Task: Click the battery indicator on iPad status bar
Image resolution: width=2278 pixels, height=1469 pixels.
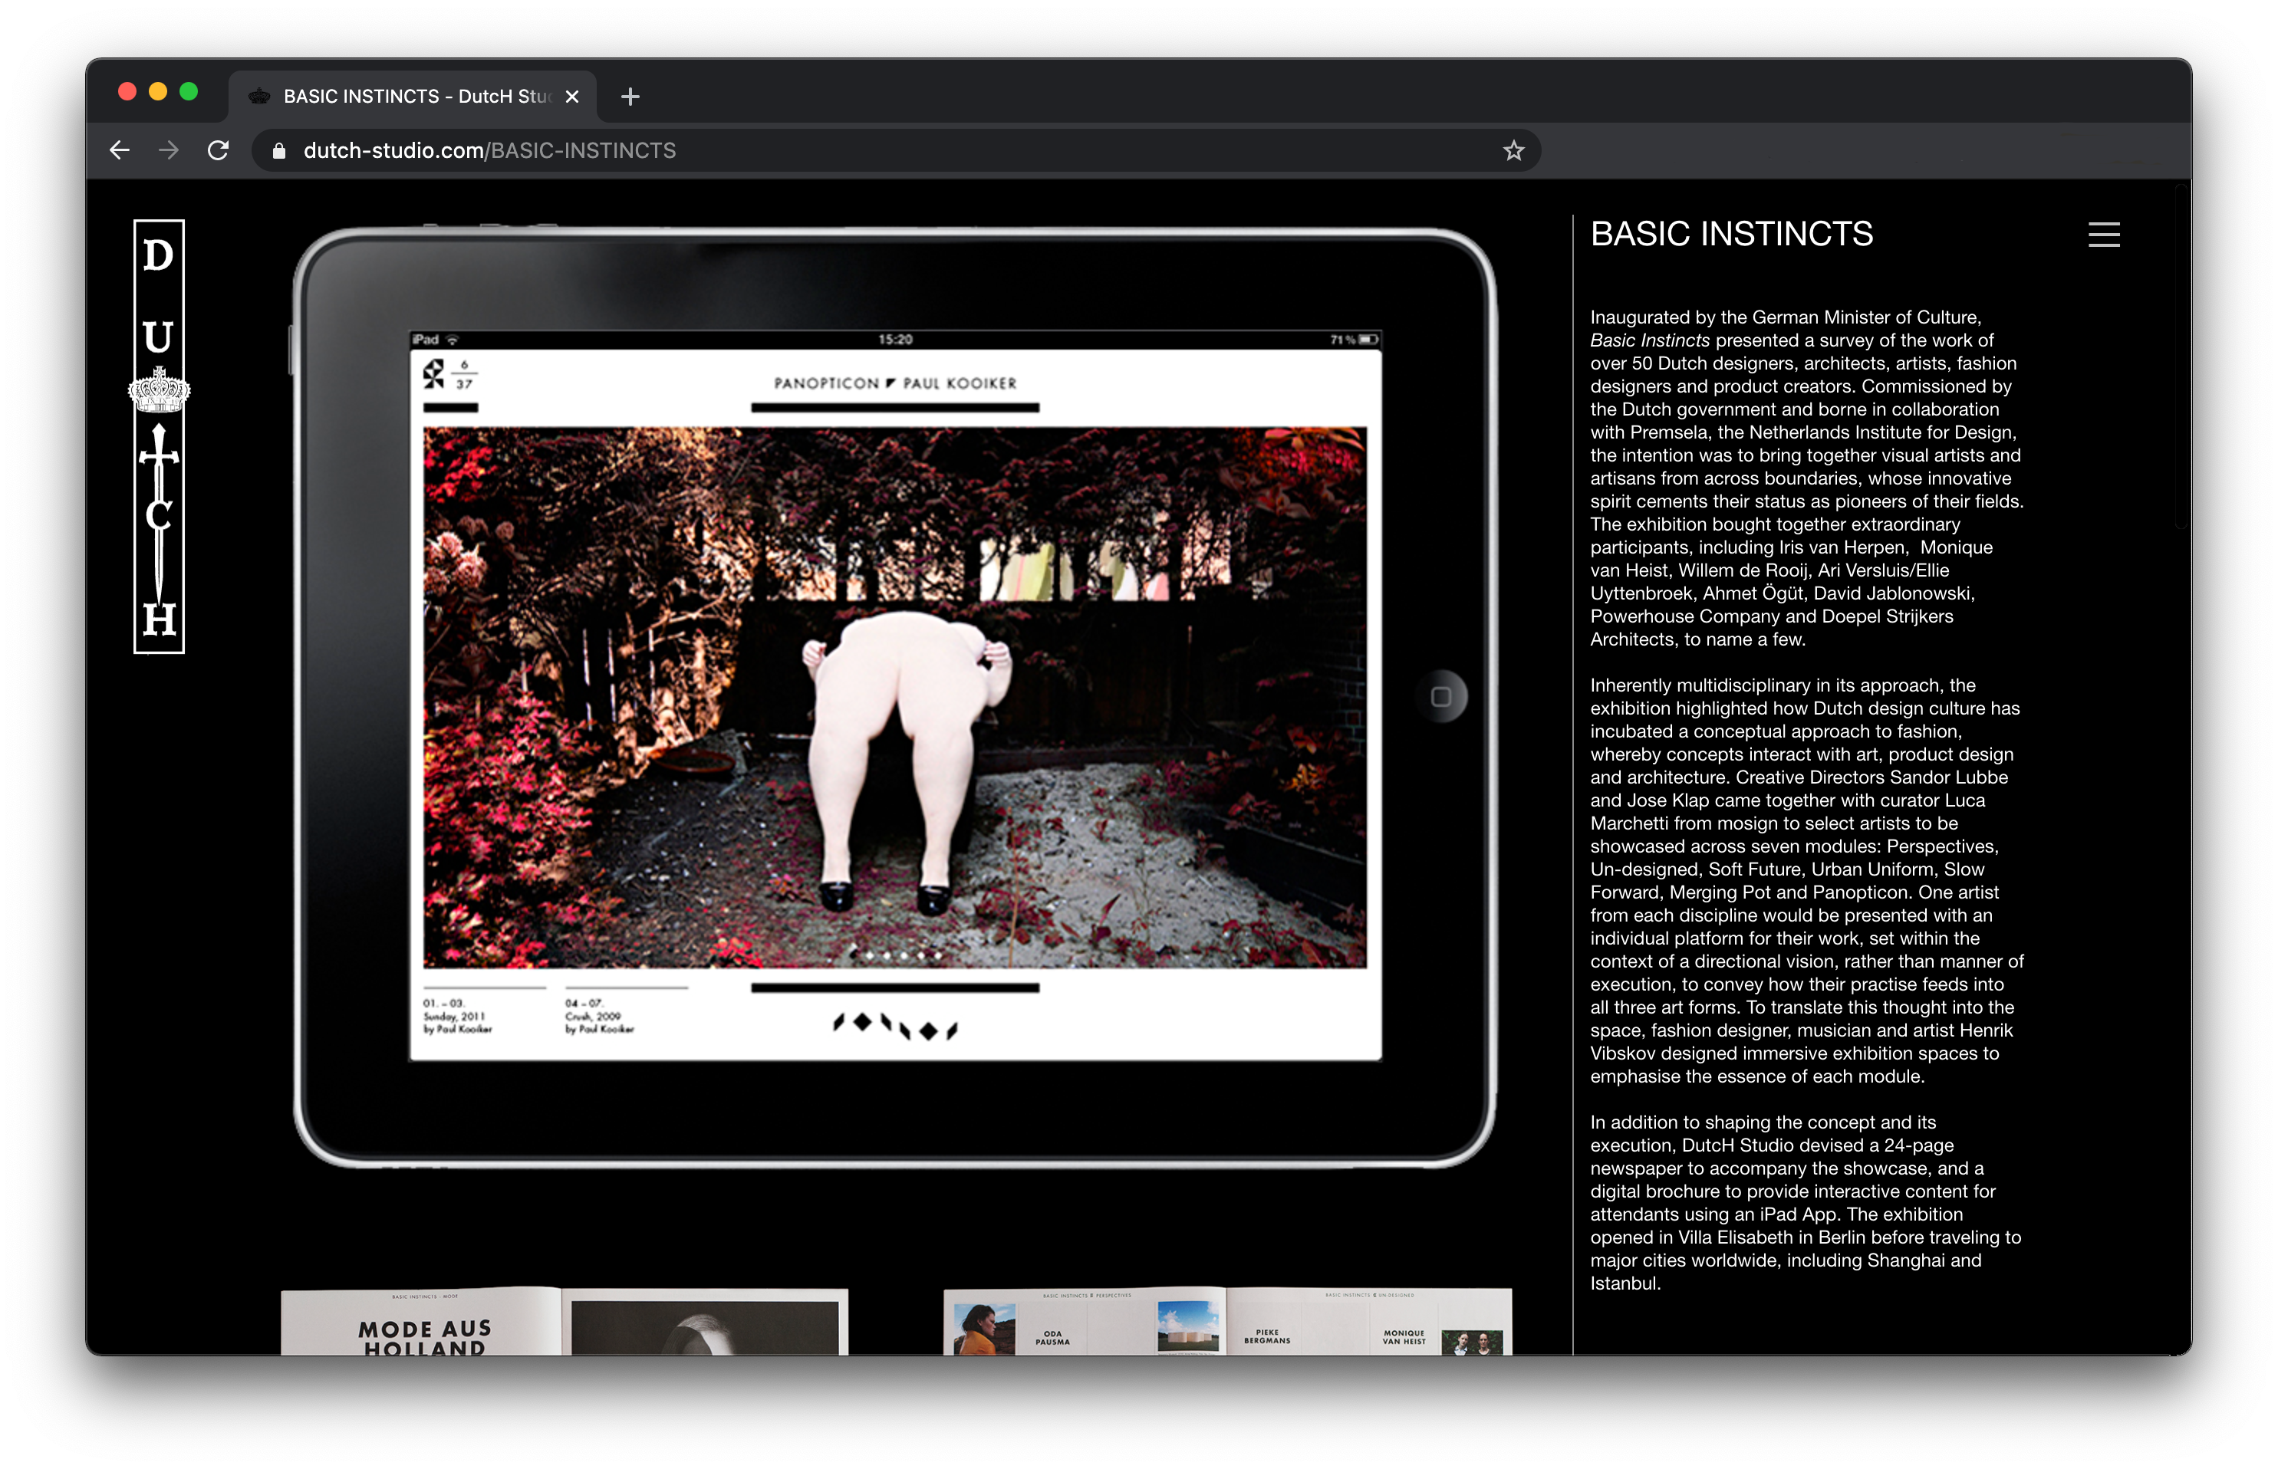Action: pyautogui.click(x=1368, y=340)
